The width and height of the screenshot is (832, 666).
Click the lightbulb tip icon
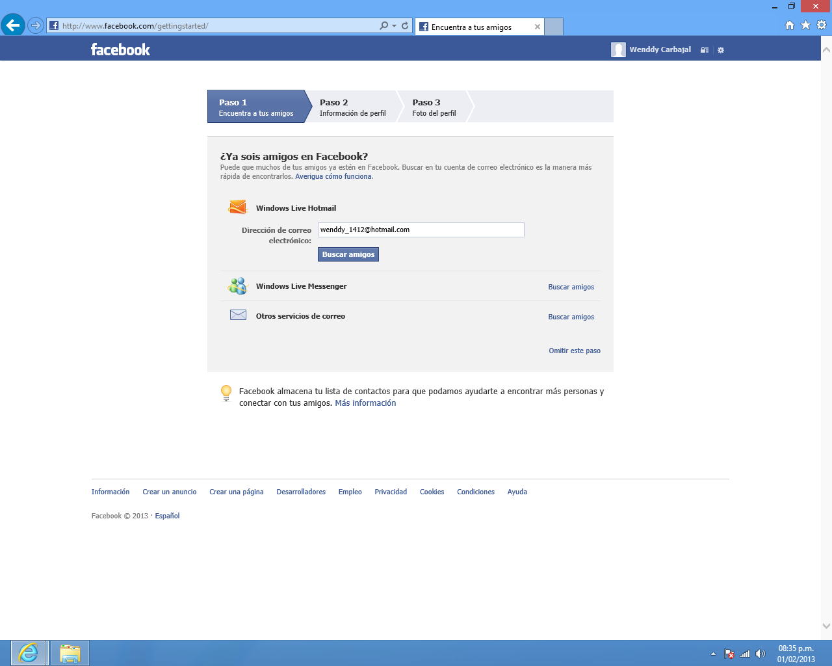pyautogui.click(x=226, y=393)
